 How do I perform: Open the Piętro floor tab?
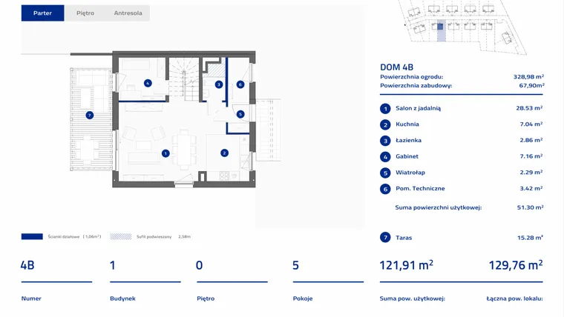(85, 13)
